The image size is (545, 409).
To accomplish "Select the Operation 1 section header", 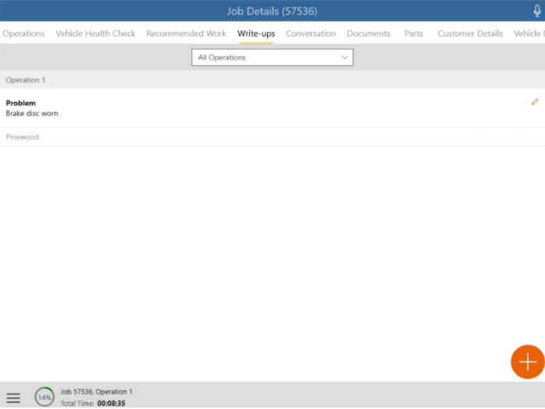I will click(272, 79).
